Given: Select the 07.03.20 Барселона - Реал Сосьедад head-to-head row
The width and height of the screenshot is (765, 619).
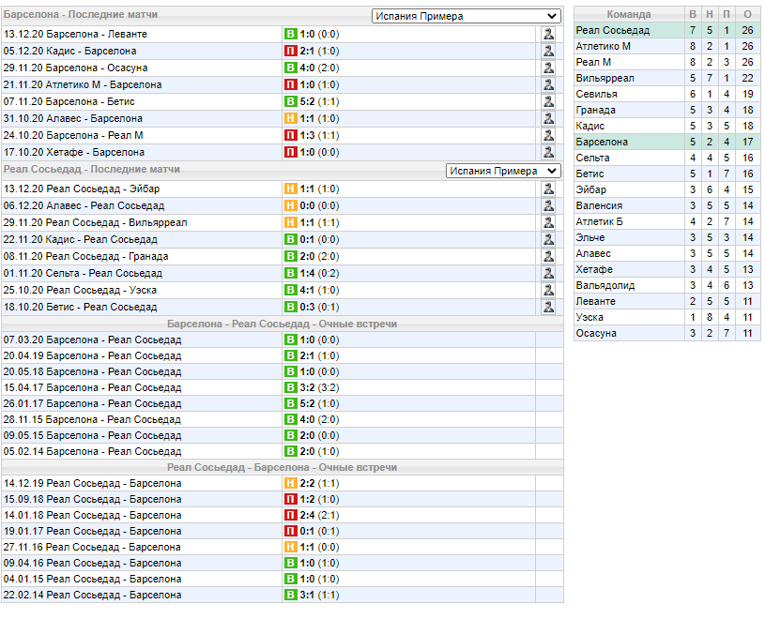Looking at the screenshot, I should click(x=283, y=340).
